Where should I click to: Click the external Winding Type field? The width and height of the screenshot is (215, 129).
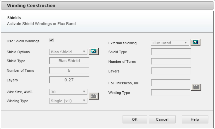170,93
